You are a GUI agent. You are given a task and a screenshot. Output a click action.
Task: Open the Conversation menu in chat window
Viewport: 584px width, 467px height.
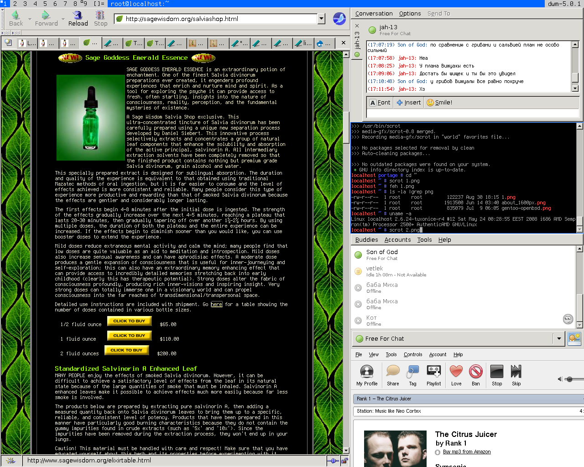tap(374, 14)
